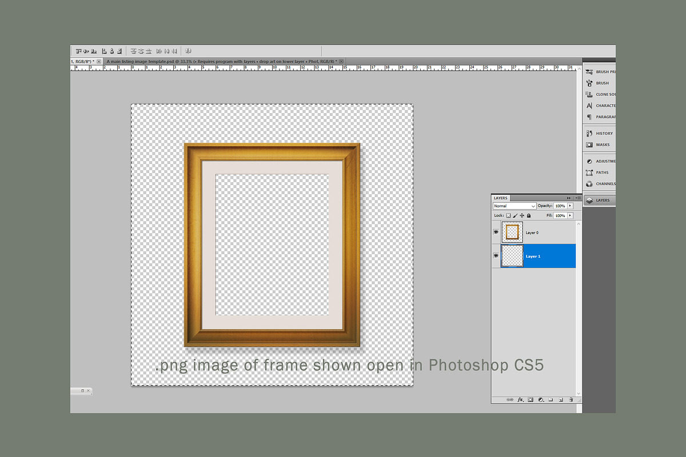Viewport: 686px width, 457px height.
Task: Click the Distribute Top Edges icon
Action: (133, 51)
